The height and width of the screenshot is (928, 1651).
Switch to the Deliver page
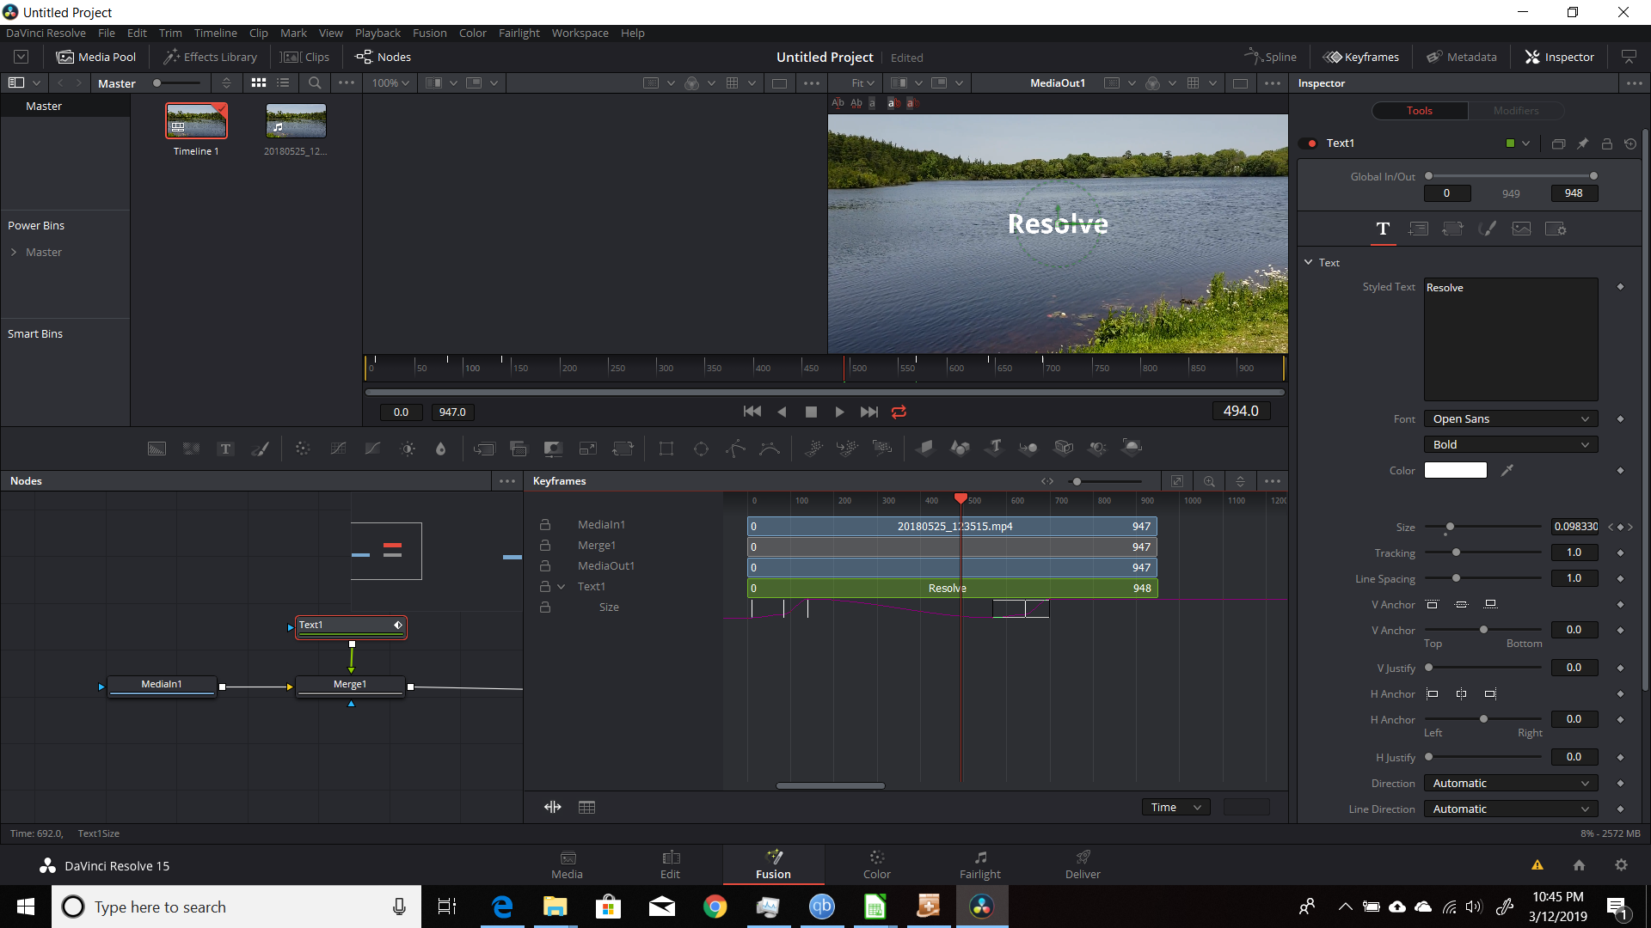pos(1083,864)
